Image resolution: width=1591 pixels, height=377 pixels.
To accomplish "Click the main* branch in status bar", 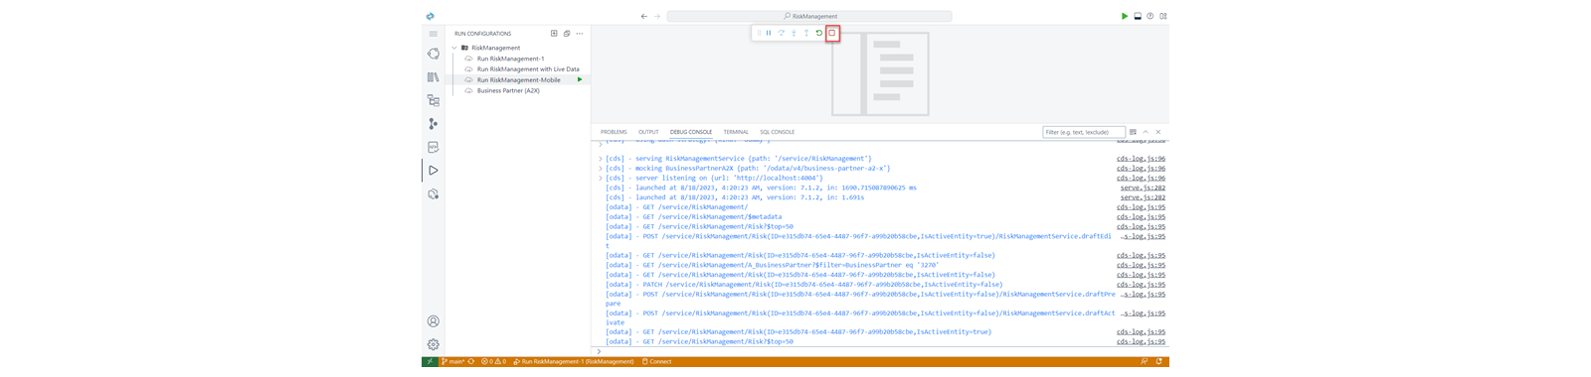I will click(452, 362).
